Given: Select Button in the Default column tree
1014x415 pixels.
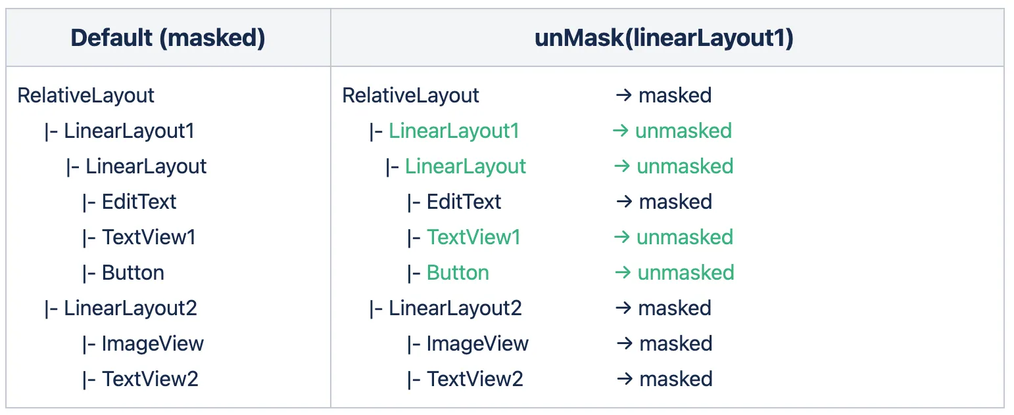Looking at the screenshot, I should click(x=133, y=273).
